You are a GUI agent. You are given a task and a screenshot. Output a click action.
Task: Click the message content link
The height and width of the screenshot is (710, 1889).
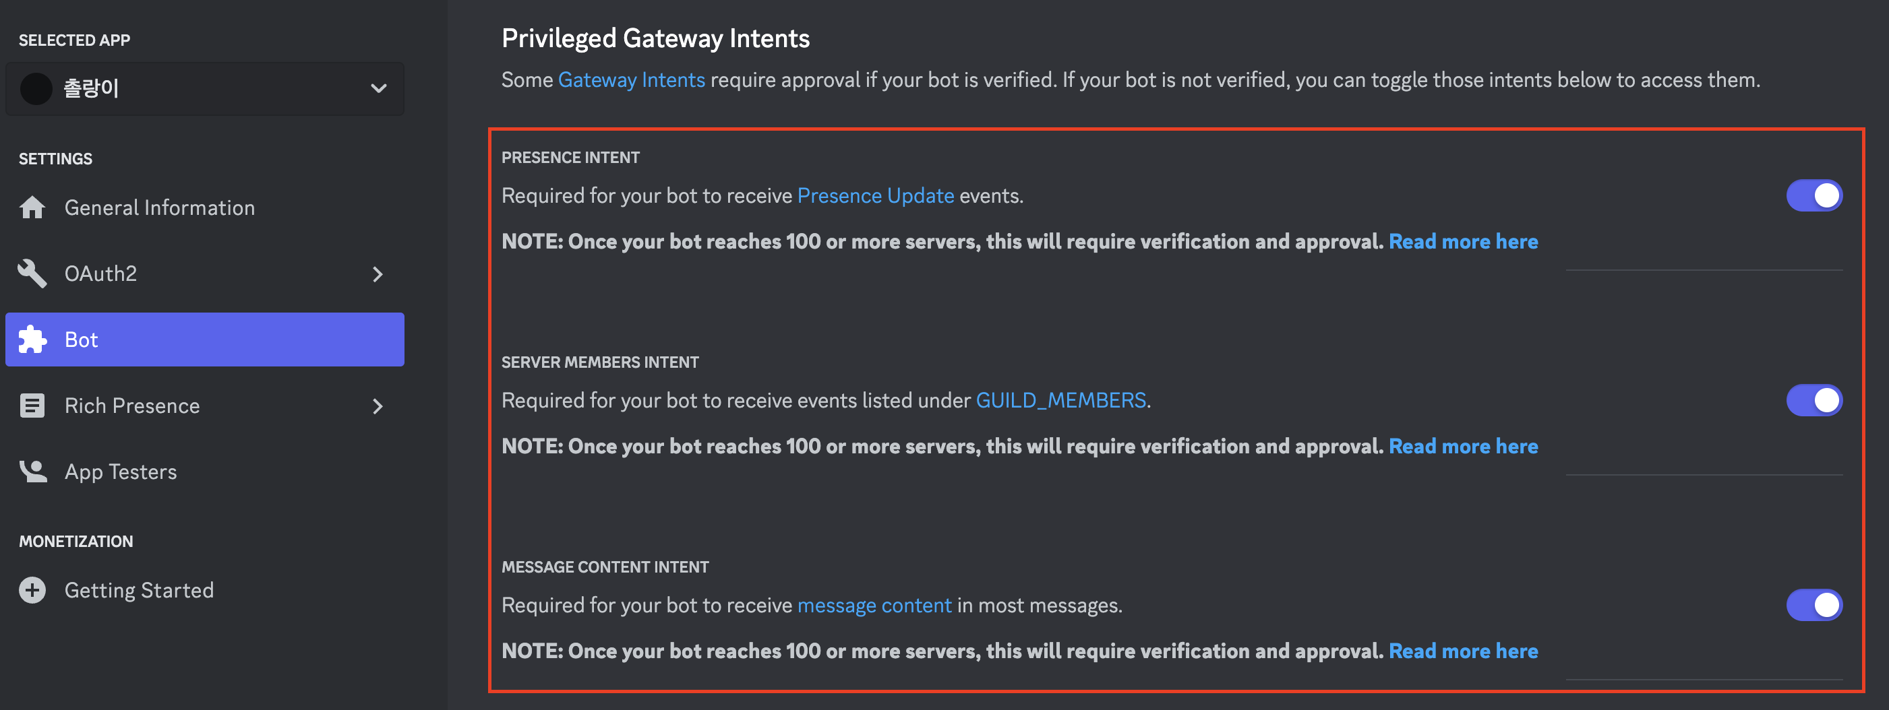pos(874,606)
